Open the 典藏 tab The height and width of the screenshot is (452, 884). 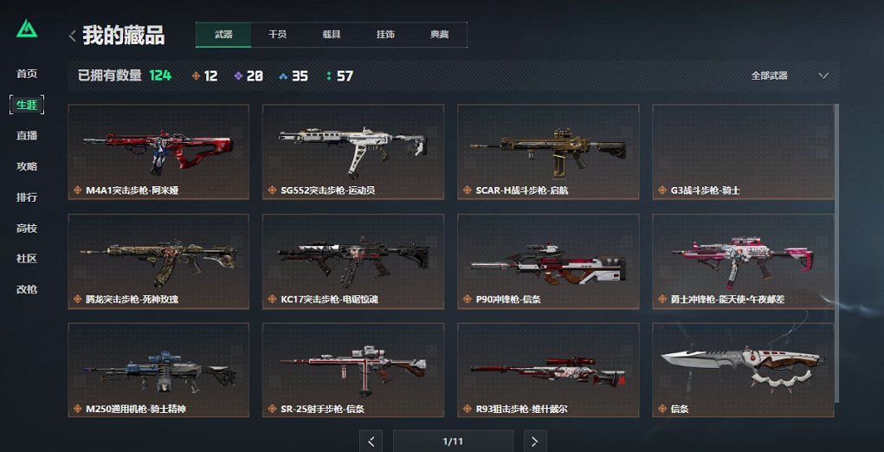point(440,35)
